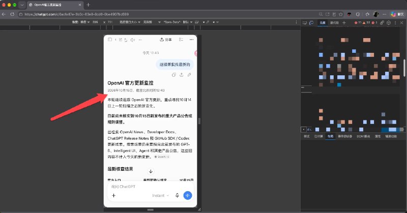Click the heading OpenAI 官方更新监控
407x213 pixels.
[130, 83]
